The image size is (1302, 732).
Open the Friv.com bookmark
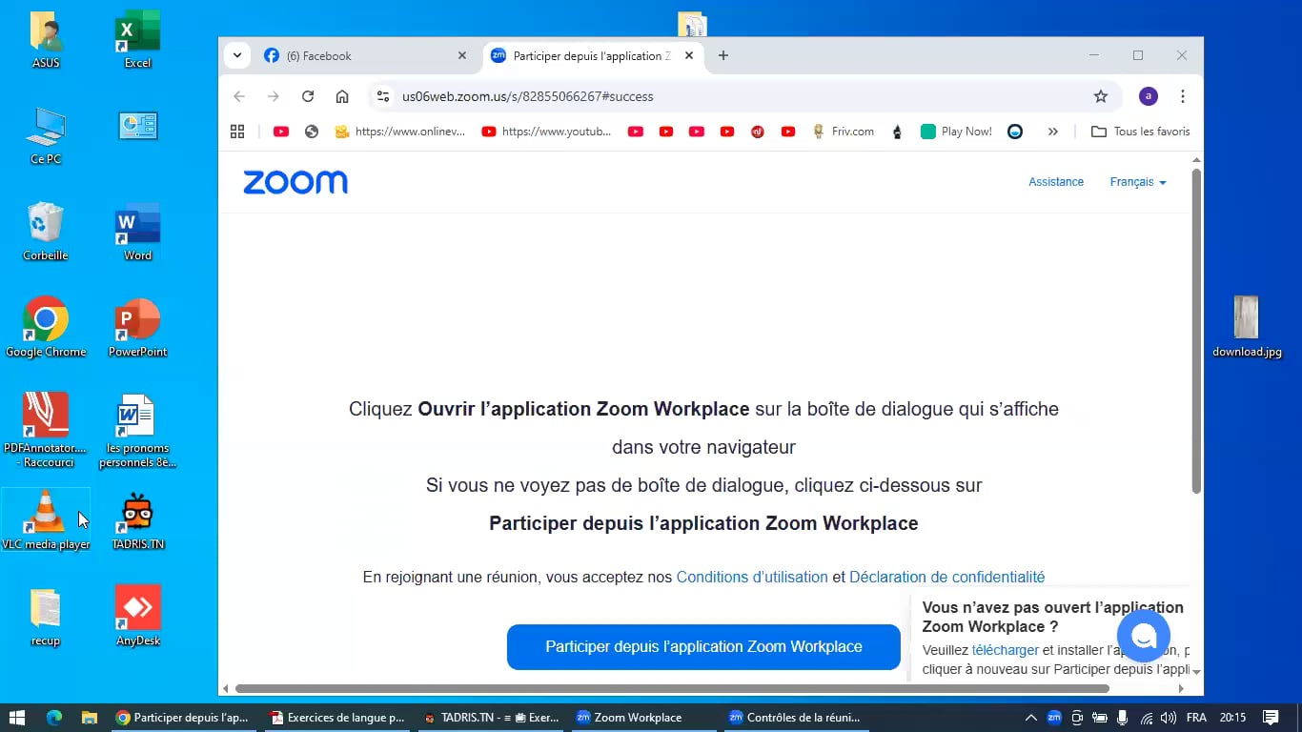coord(843,132)
